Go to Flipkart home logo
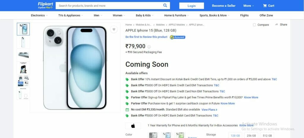Screen dimensions: 304x138 (x=45, y=5)
